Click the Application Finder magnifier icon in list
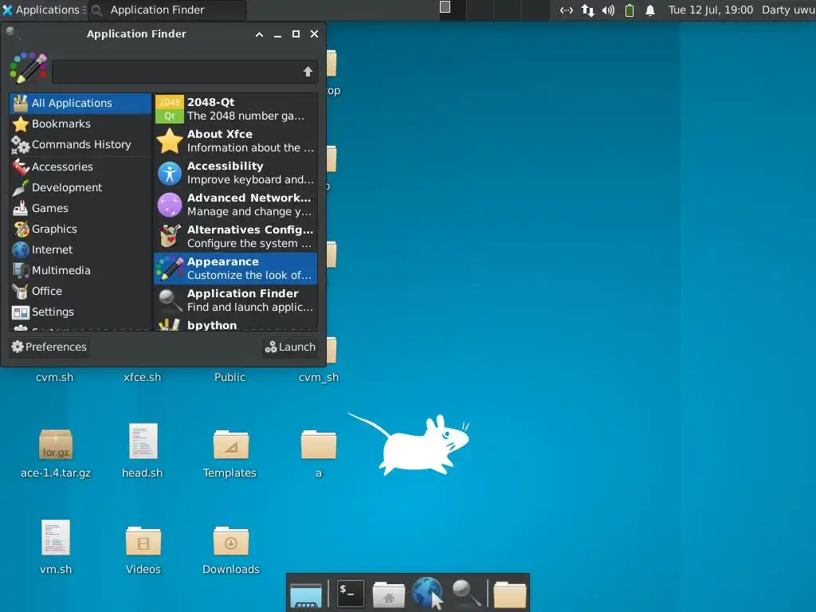Image resolution: width=816 pixels, height=612 pixels. pyautogui.click(x=170, y=300)
